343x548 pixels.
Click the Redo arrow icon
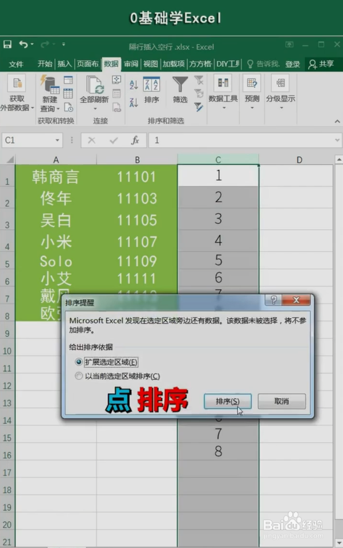pyautogui.click(x=45, y=44)
